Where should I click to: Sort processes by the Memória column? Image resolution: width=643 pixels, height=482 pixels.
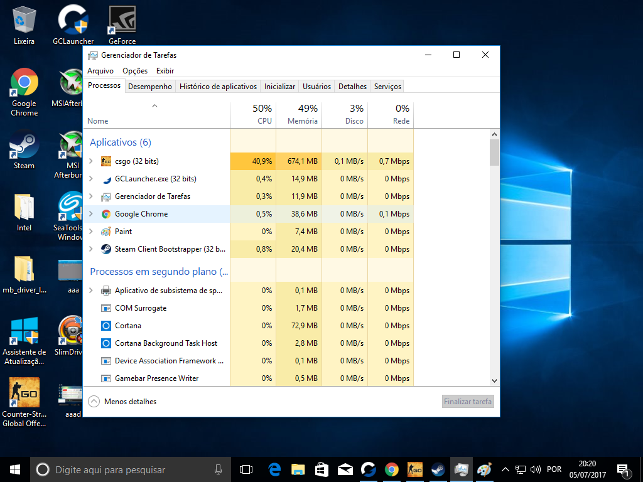(300, 114)
